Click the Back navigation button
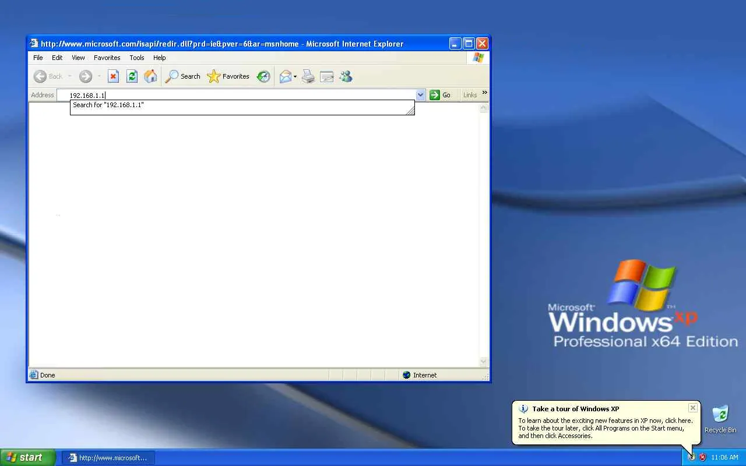Image resolution: width=746 pixels, height=466 pixels. 48,76
